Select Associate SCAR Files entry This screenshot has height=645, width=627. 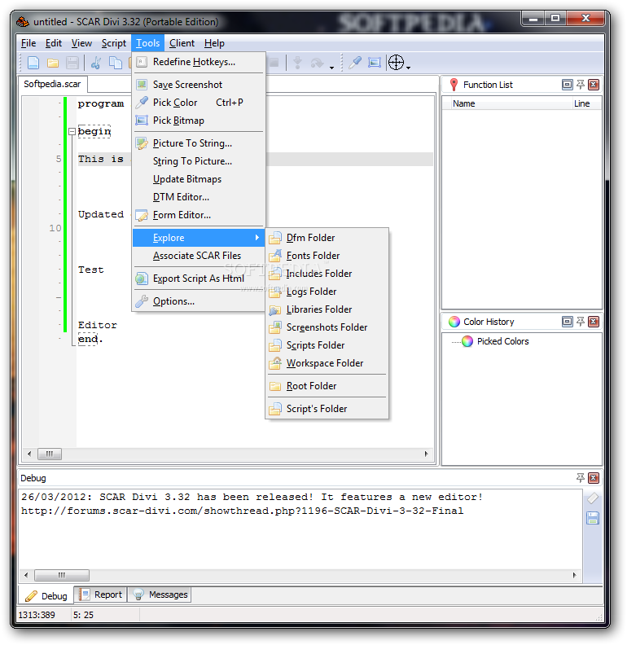(x=199, y=256)
